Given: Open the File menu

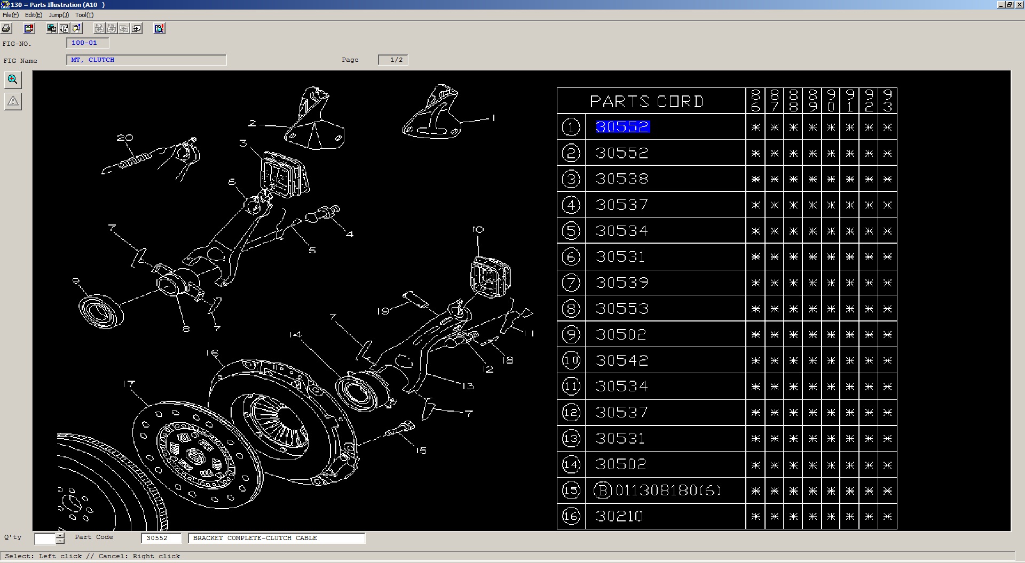Looking at the screenshot, I should pos(10,15).
